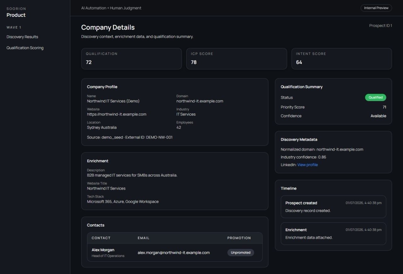
Task: Open the LinkedIn View profile link
Action: (308, 165)
